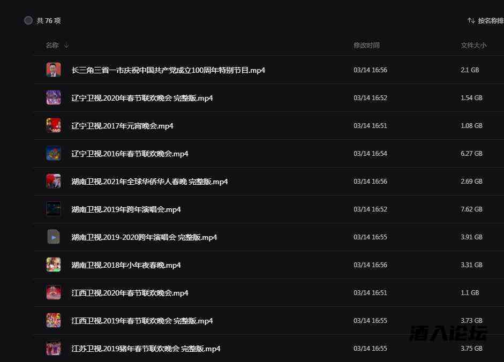The width and height of the screenshot is (504, 362).
Task: Click the descending arrow beside the 名称 header
Action: (65, 46)
